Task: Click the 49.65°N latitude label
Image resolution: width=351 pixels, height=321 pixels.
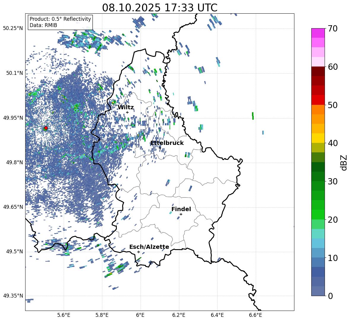Action: click(x=13, y=207)
